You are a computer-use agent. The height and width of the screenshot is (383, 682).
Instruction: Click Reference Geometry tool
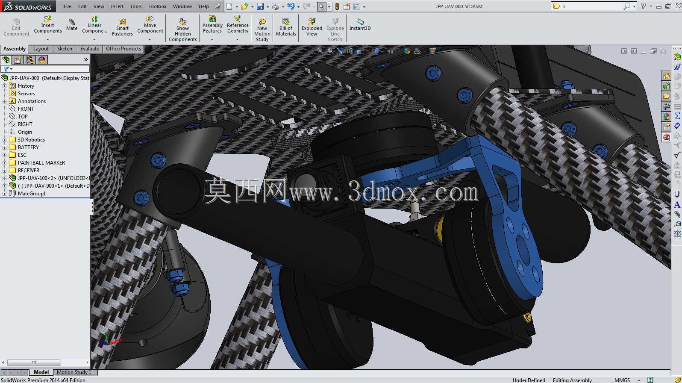[238, 25]
